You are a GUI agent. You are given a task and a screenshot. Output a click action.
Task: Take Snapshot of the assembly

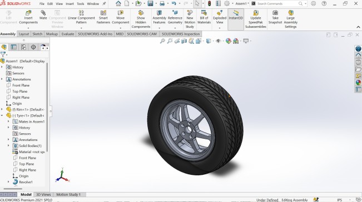[x=275, y=17]
